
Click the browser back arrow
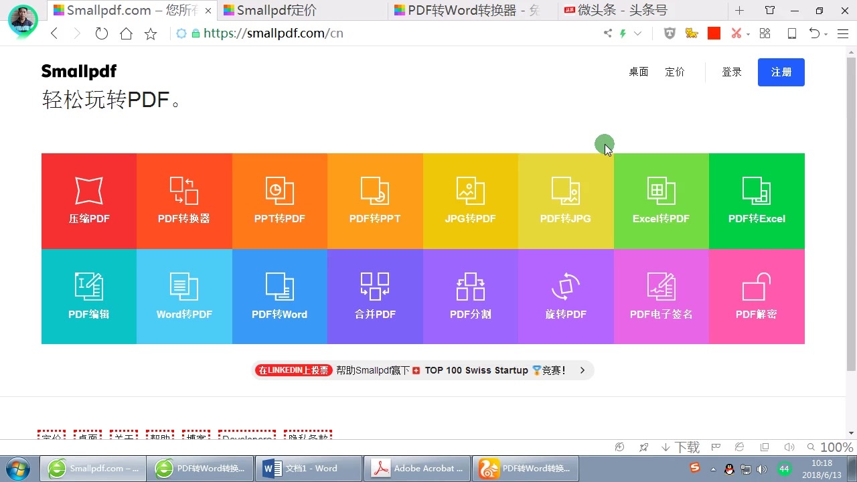pyautogui.click(x=54, y=33)
